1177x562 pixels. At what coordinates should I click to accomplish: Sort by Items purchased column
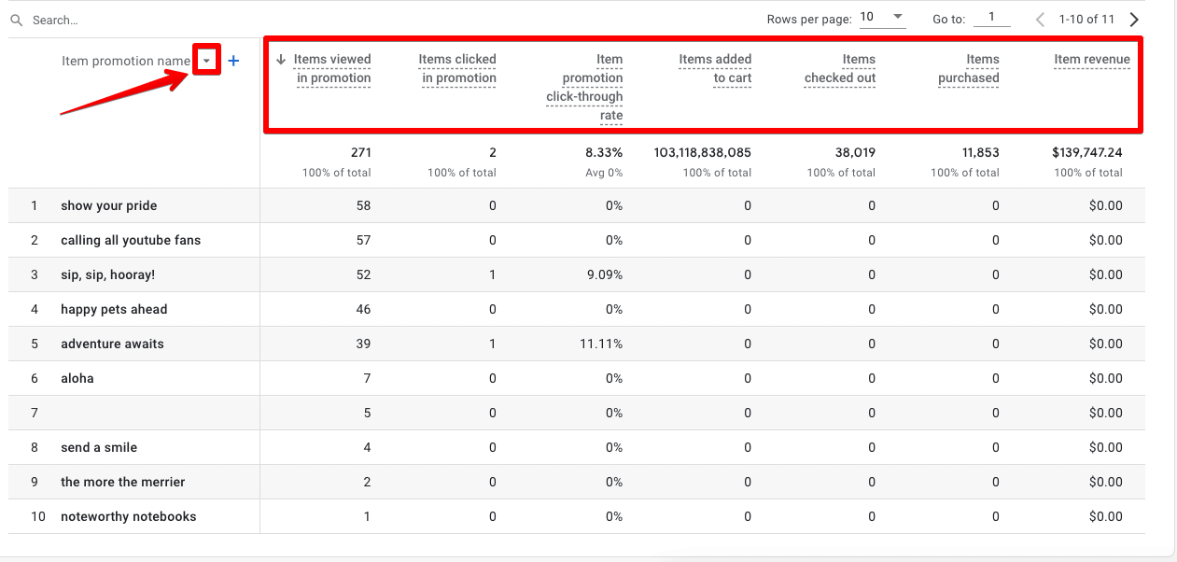(x=969, y=68)
